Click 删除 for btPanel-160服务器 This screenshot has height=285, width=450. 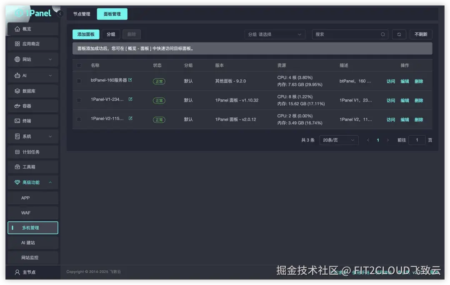(x=419, y=82)
